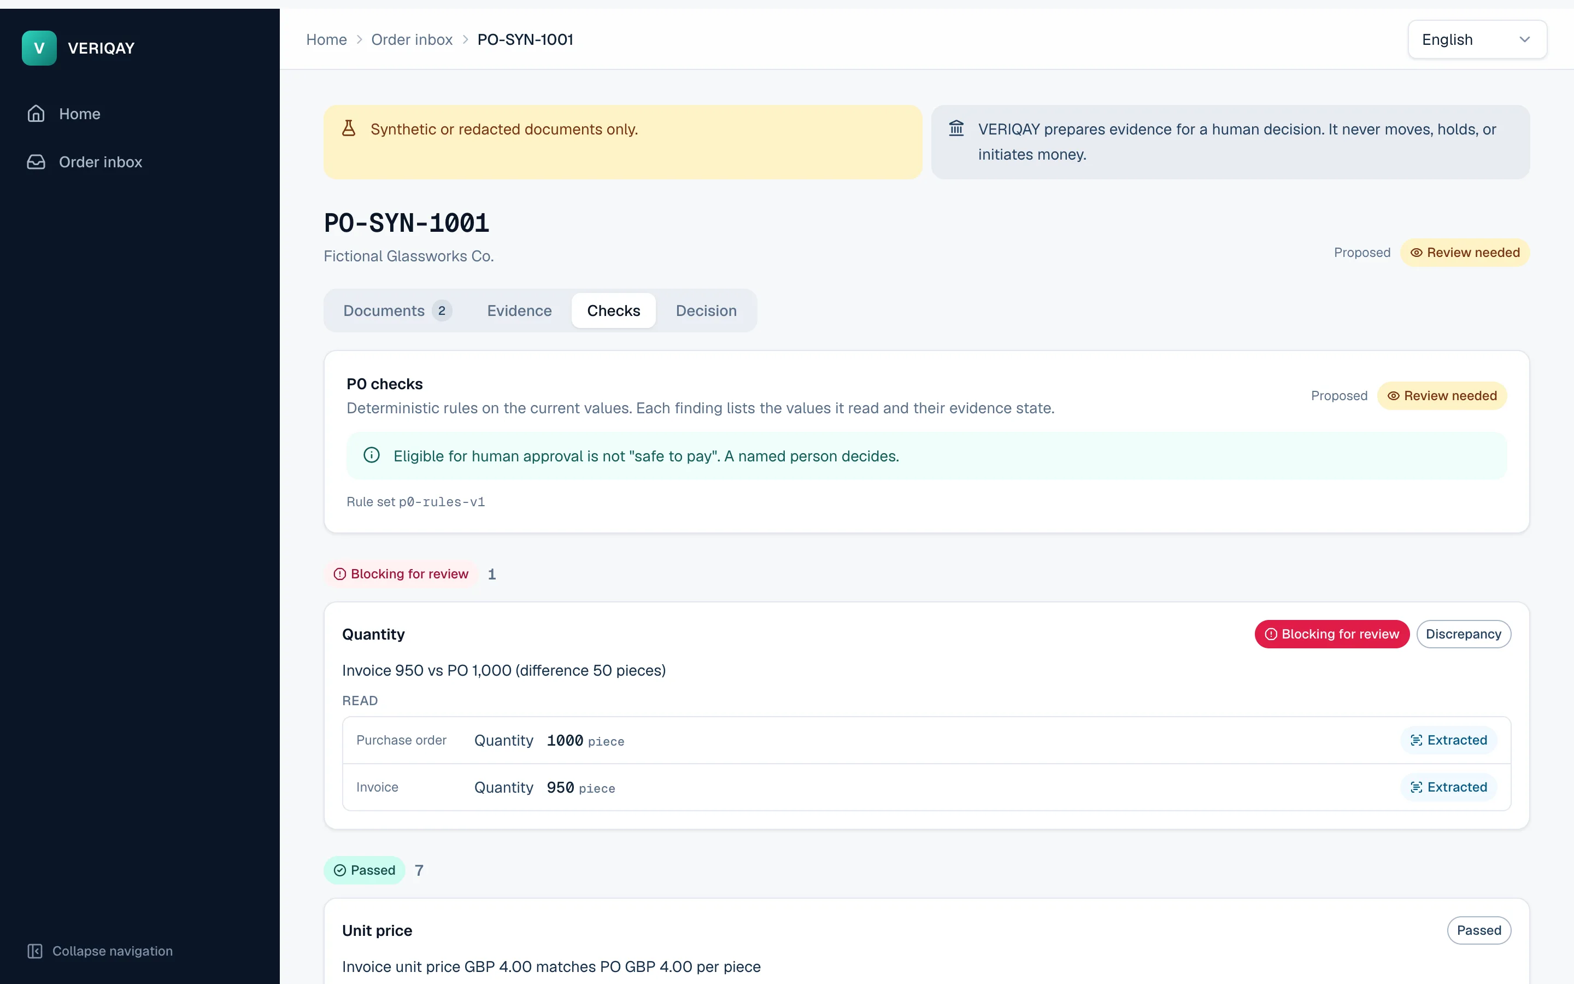Click the info circle icon in green notice
The image size is (1574, 984).
click(372, 455)
